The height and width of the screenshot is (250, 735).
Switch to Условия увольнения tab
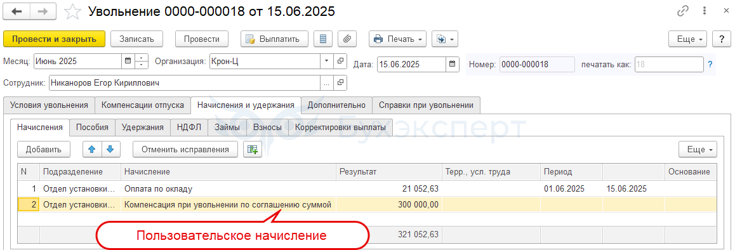pyautogui.click(x=49, y=105)
